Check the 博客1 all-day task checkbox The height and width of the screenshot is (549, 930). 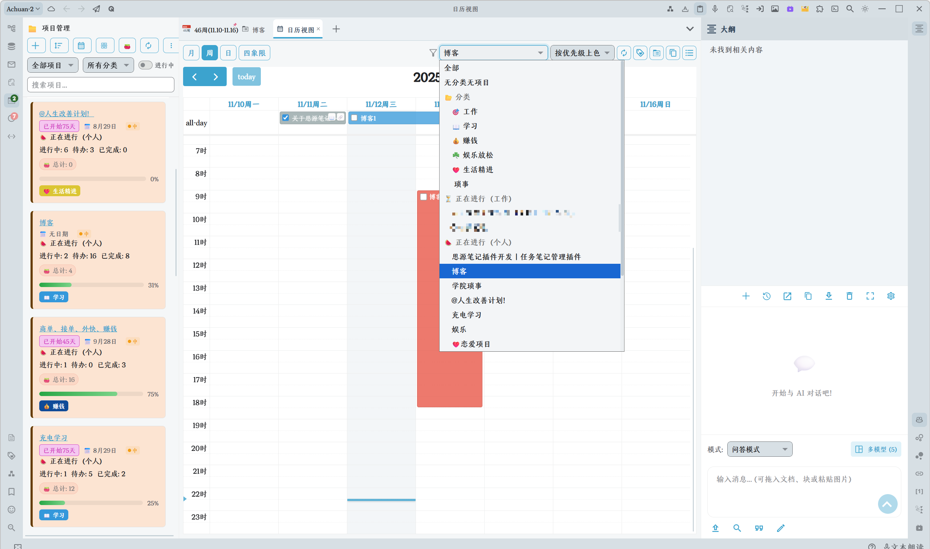(354, 118)
